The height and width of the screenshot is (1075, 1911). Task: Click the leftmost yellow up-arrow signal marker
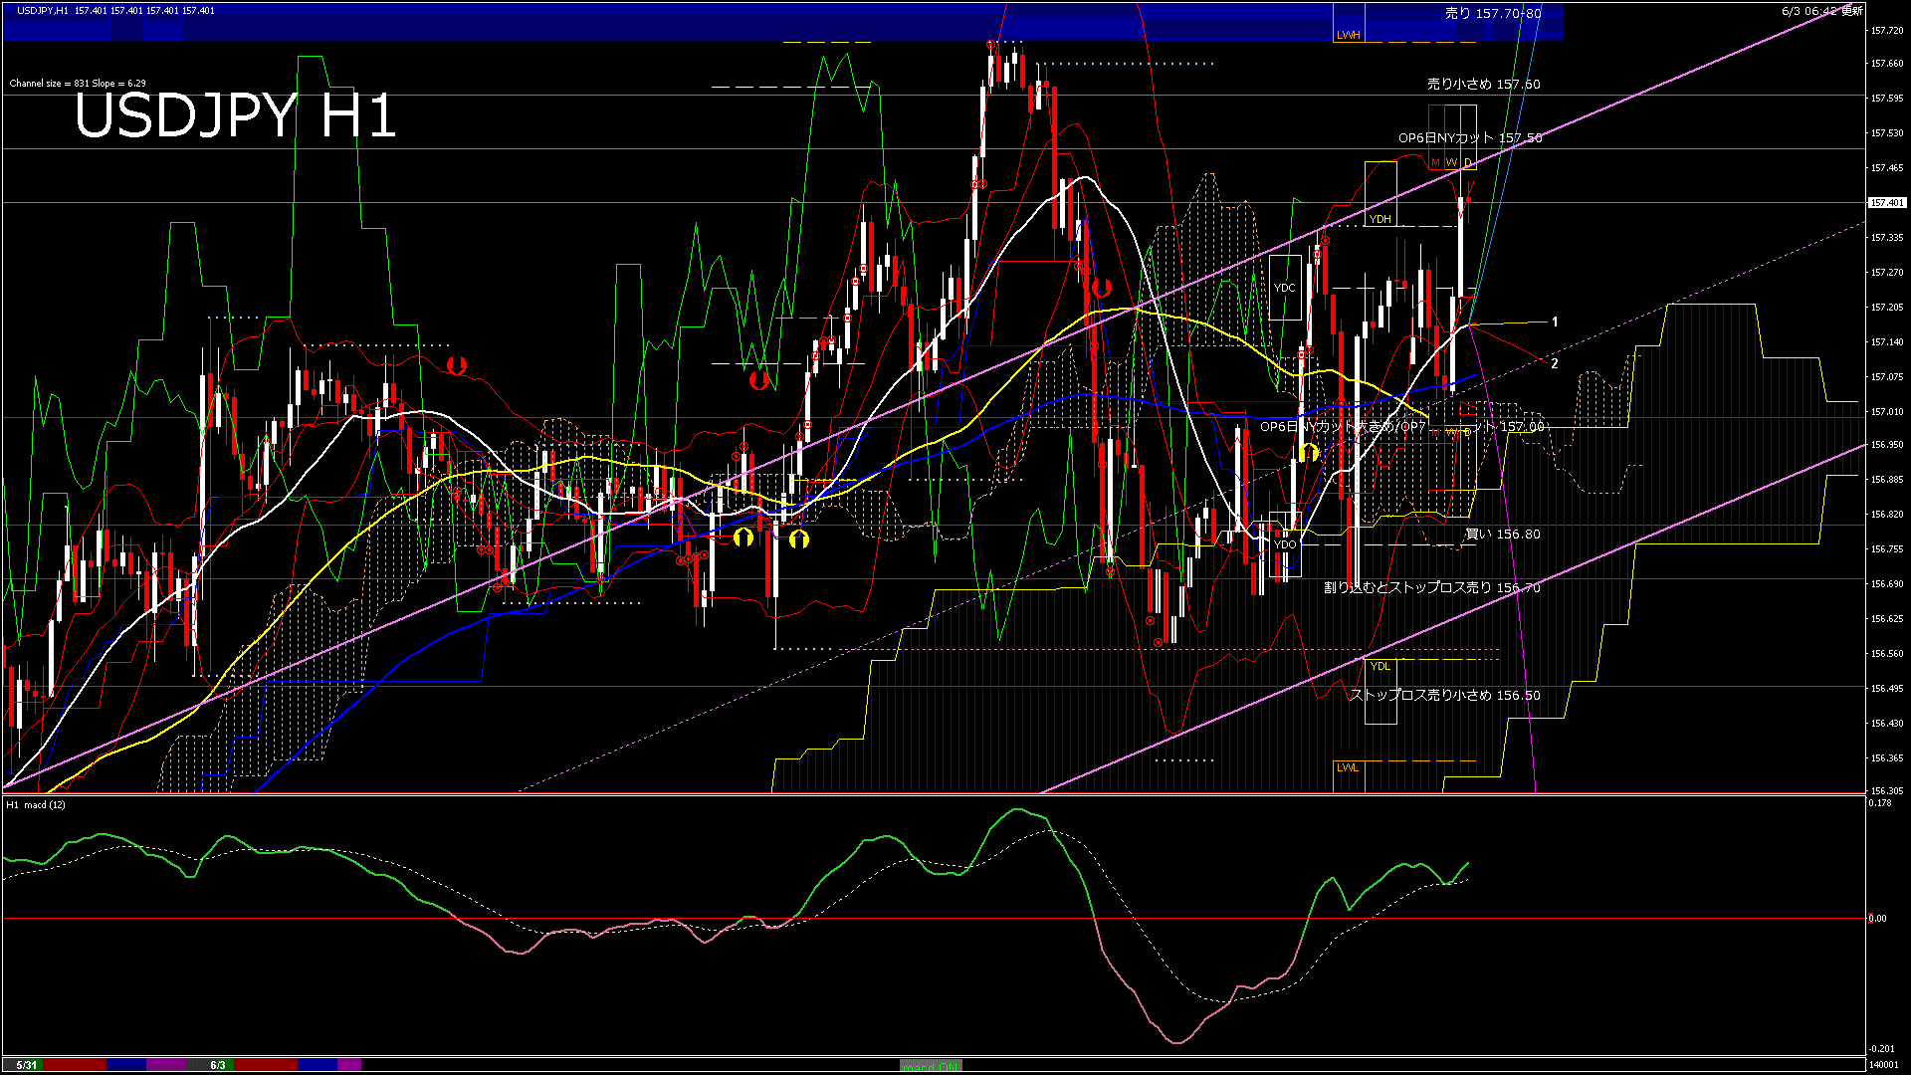(x=743, y=537)
